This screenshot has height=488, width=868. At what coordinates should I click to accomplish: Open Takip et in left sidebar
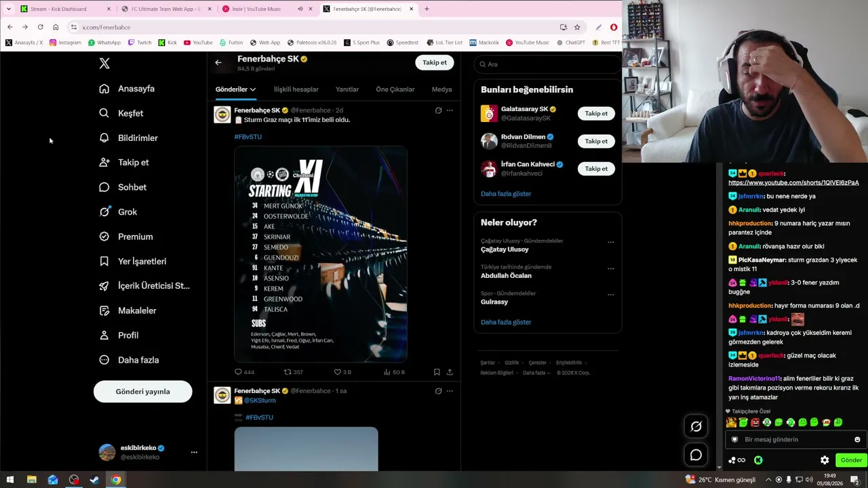[x=124, y=163]
